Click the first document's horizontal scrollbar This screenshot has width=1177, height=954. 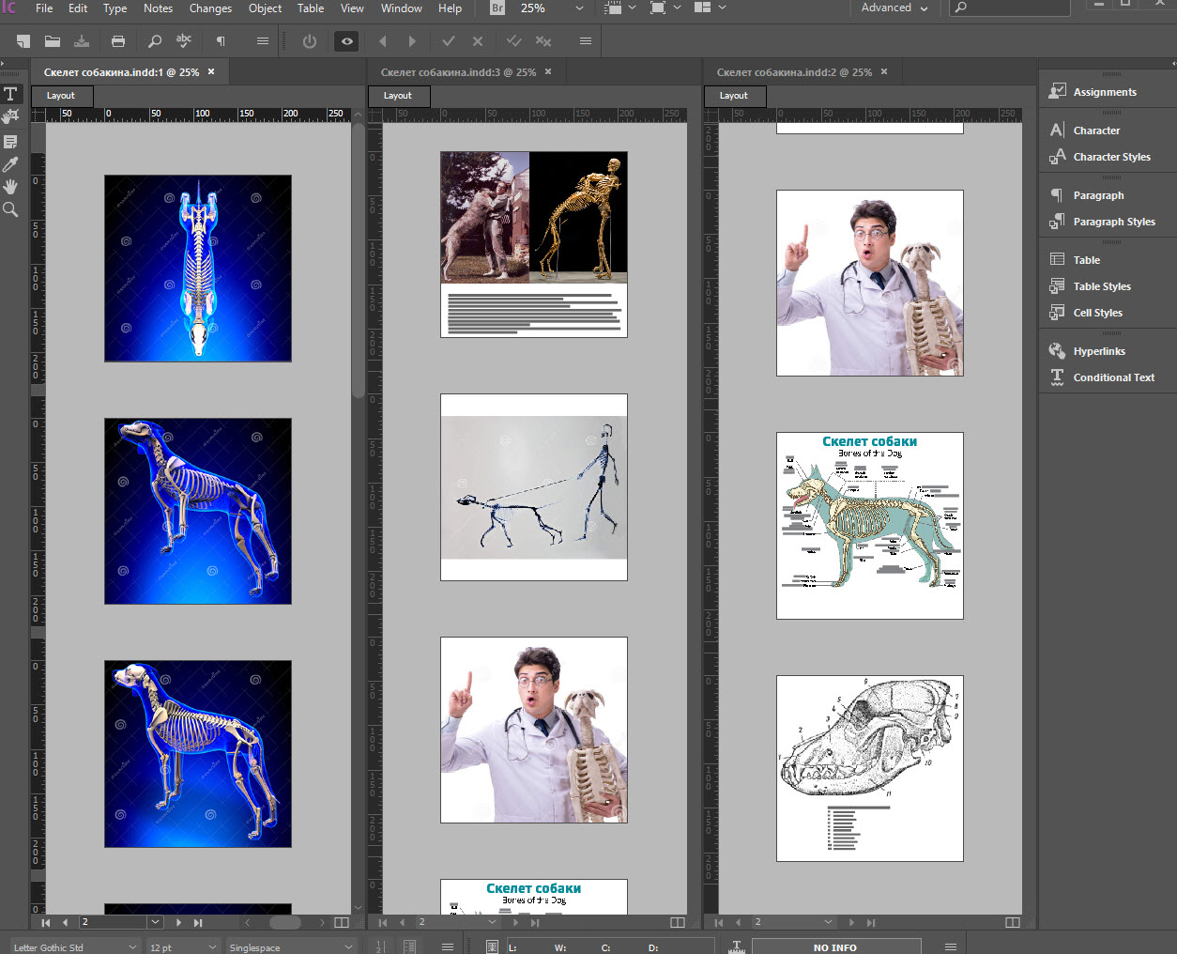(x=284, y=922)
